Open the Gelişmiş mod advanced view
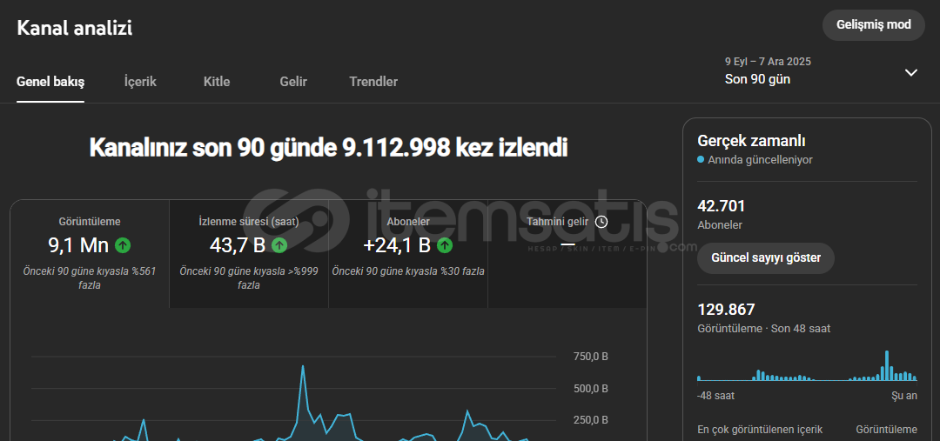 click(x=873, y=24)
